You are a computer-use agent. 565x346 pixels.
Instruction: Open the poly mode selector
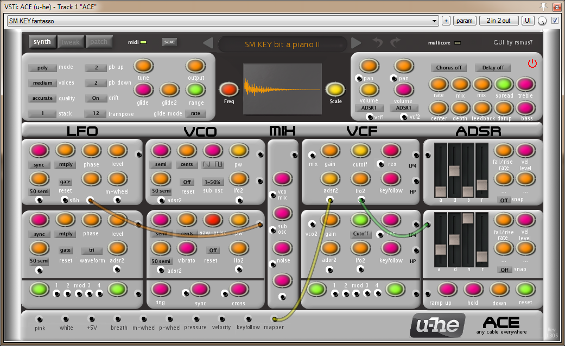[42, 68]
